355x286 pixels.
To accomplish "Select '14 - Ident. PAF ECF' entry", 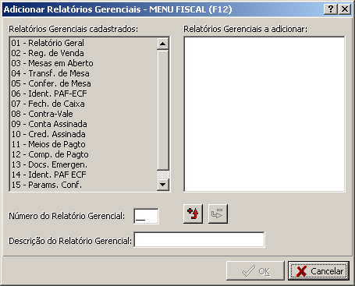I will click(x=83, y=175).
